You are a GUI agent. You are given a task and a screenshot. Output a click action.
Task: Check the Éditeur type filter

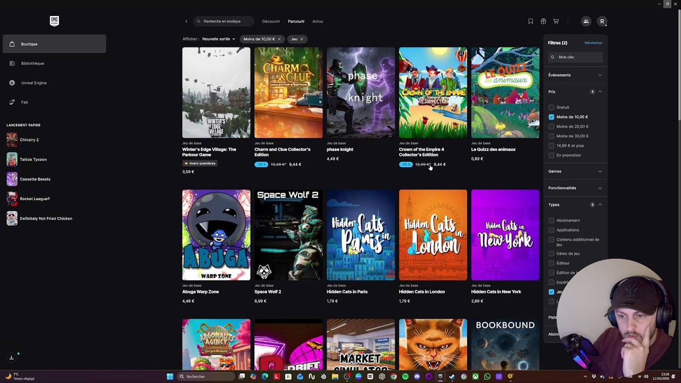(x=551, y=263)
